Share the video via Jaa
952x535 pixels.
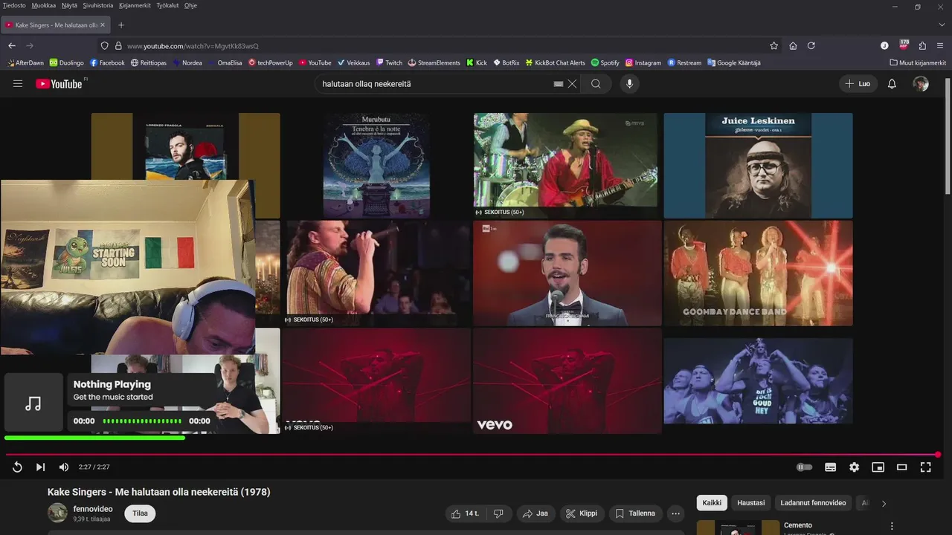pos(535,513)
